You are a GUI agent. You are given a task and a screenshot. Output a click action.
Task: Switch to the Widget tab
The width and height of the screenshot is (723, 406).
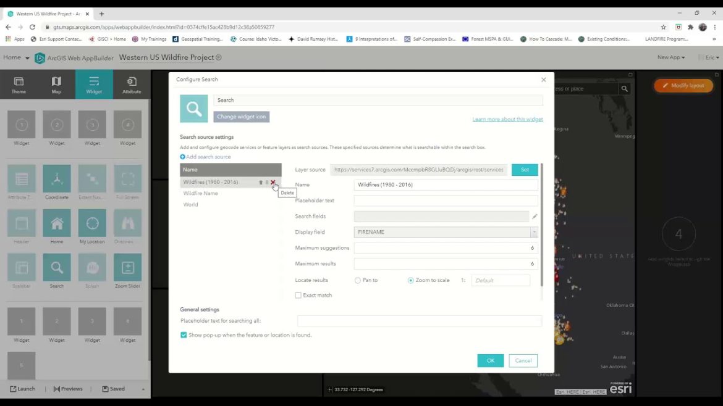pyautogui.click(x=94, y=85)
